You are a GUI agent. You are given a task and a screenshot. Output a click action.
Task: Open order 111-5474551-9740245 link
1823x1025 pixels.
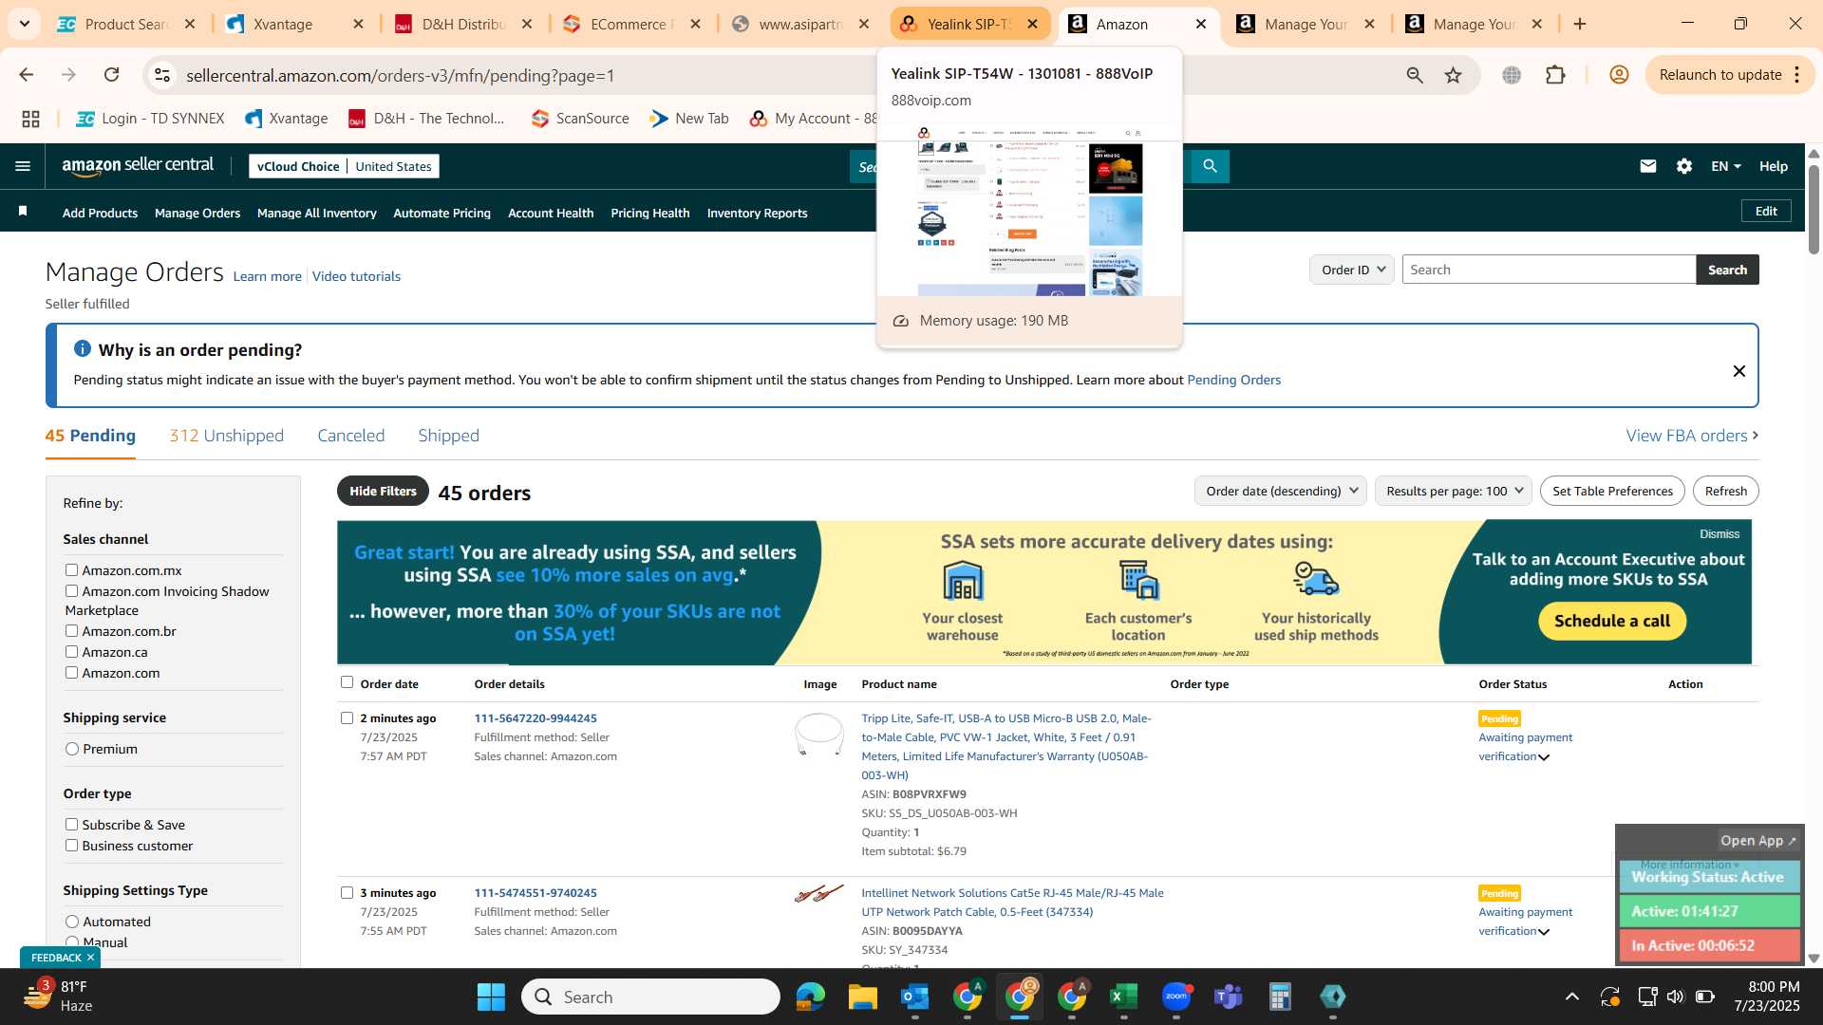click(x=536, y=893)
